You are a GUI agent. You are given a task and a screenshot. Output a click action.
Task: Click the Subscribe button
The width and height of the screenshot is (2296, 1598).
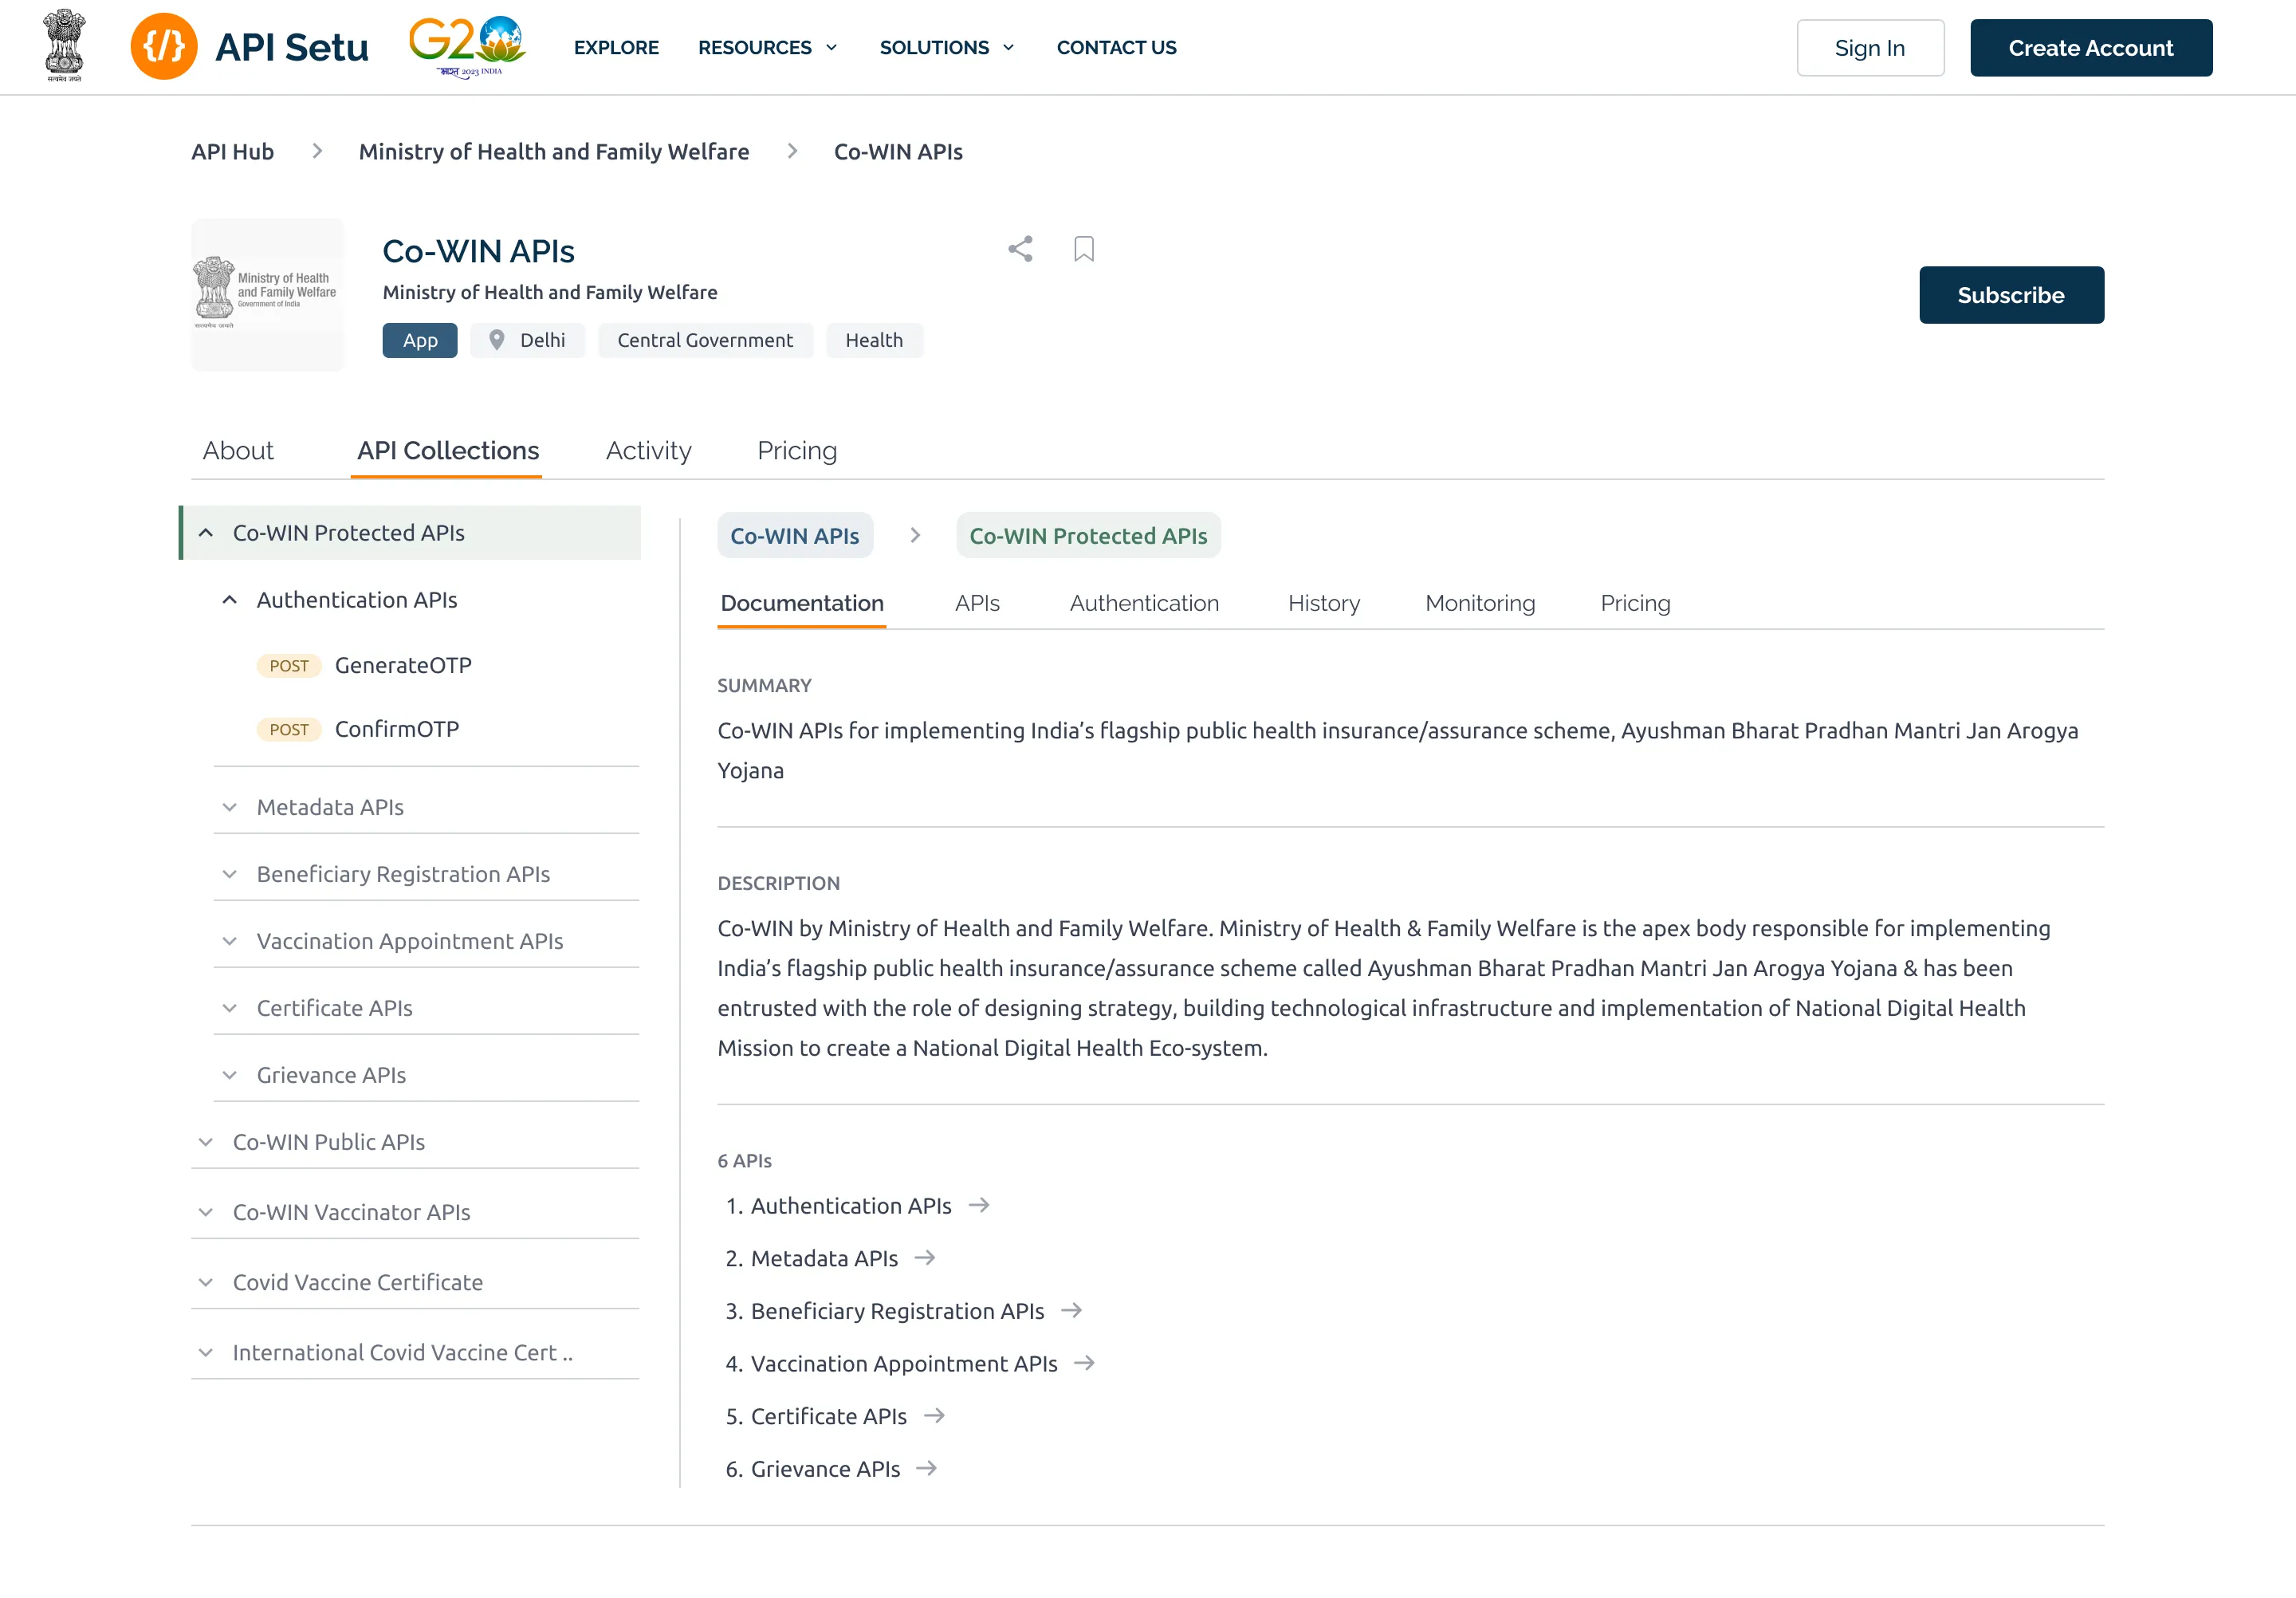click(2010, 295)
